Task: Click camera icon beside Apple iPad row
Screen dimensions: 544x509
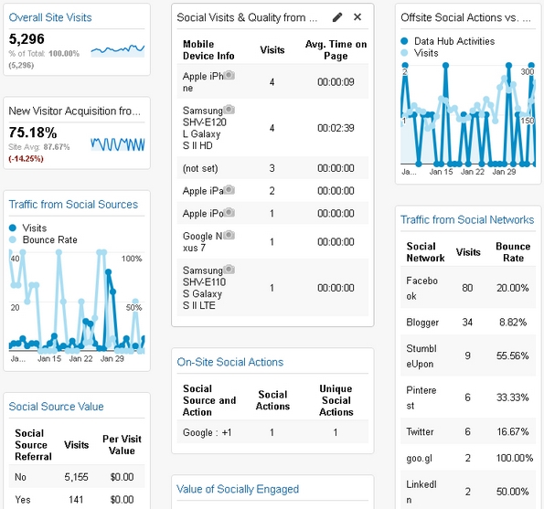Action: pos(229,190)
